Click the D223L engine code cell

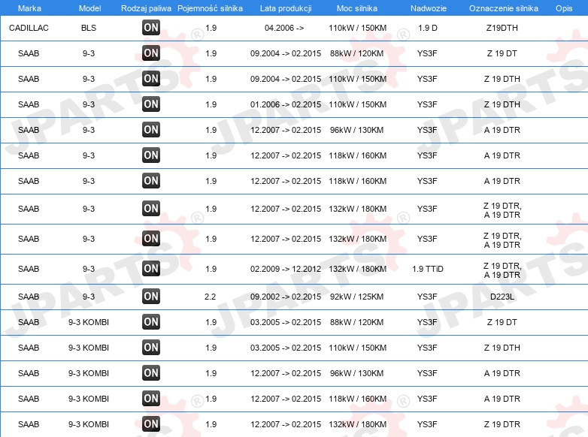point(502,297)
